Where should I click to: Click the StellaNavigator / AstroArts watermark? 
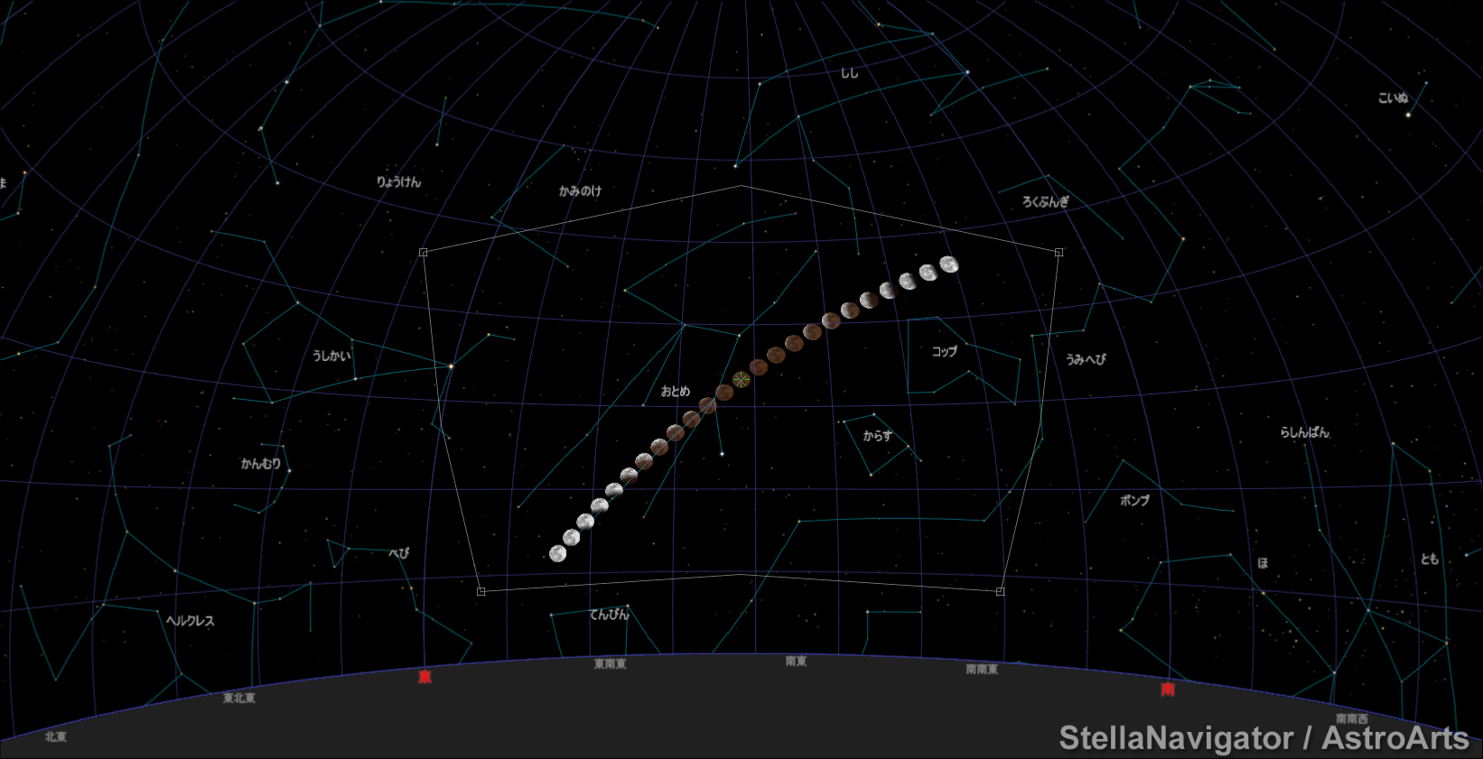(x=1263, y=738)
